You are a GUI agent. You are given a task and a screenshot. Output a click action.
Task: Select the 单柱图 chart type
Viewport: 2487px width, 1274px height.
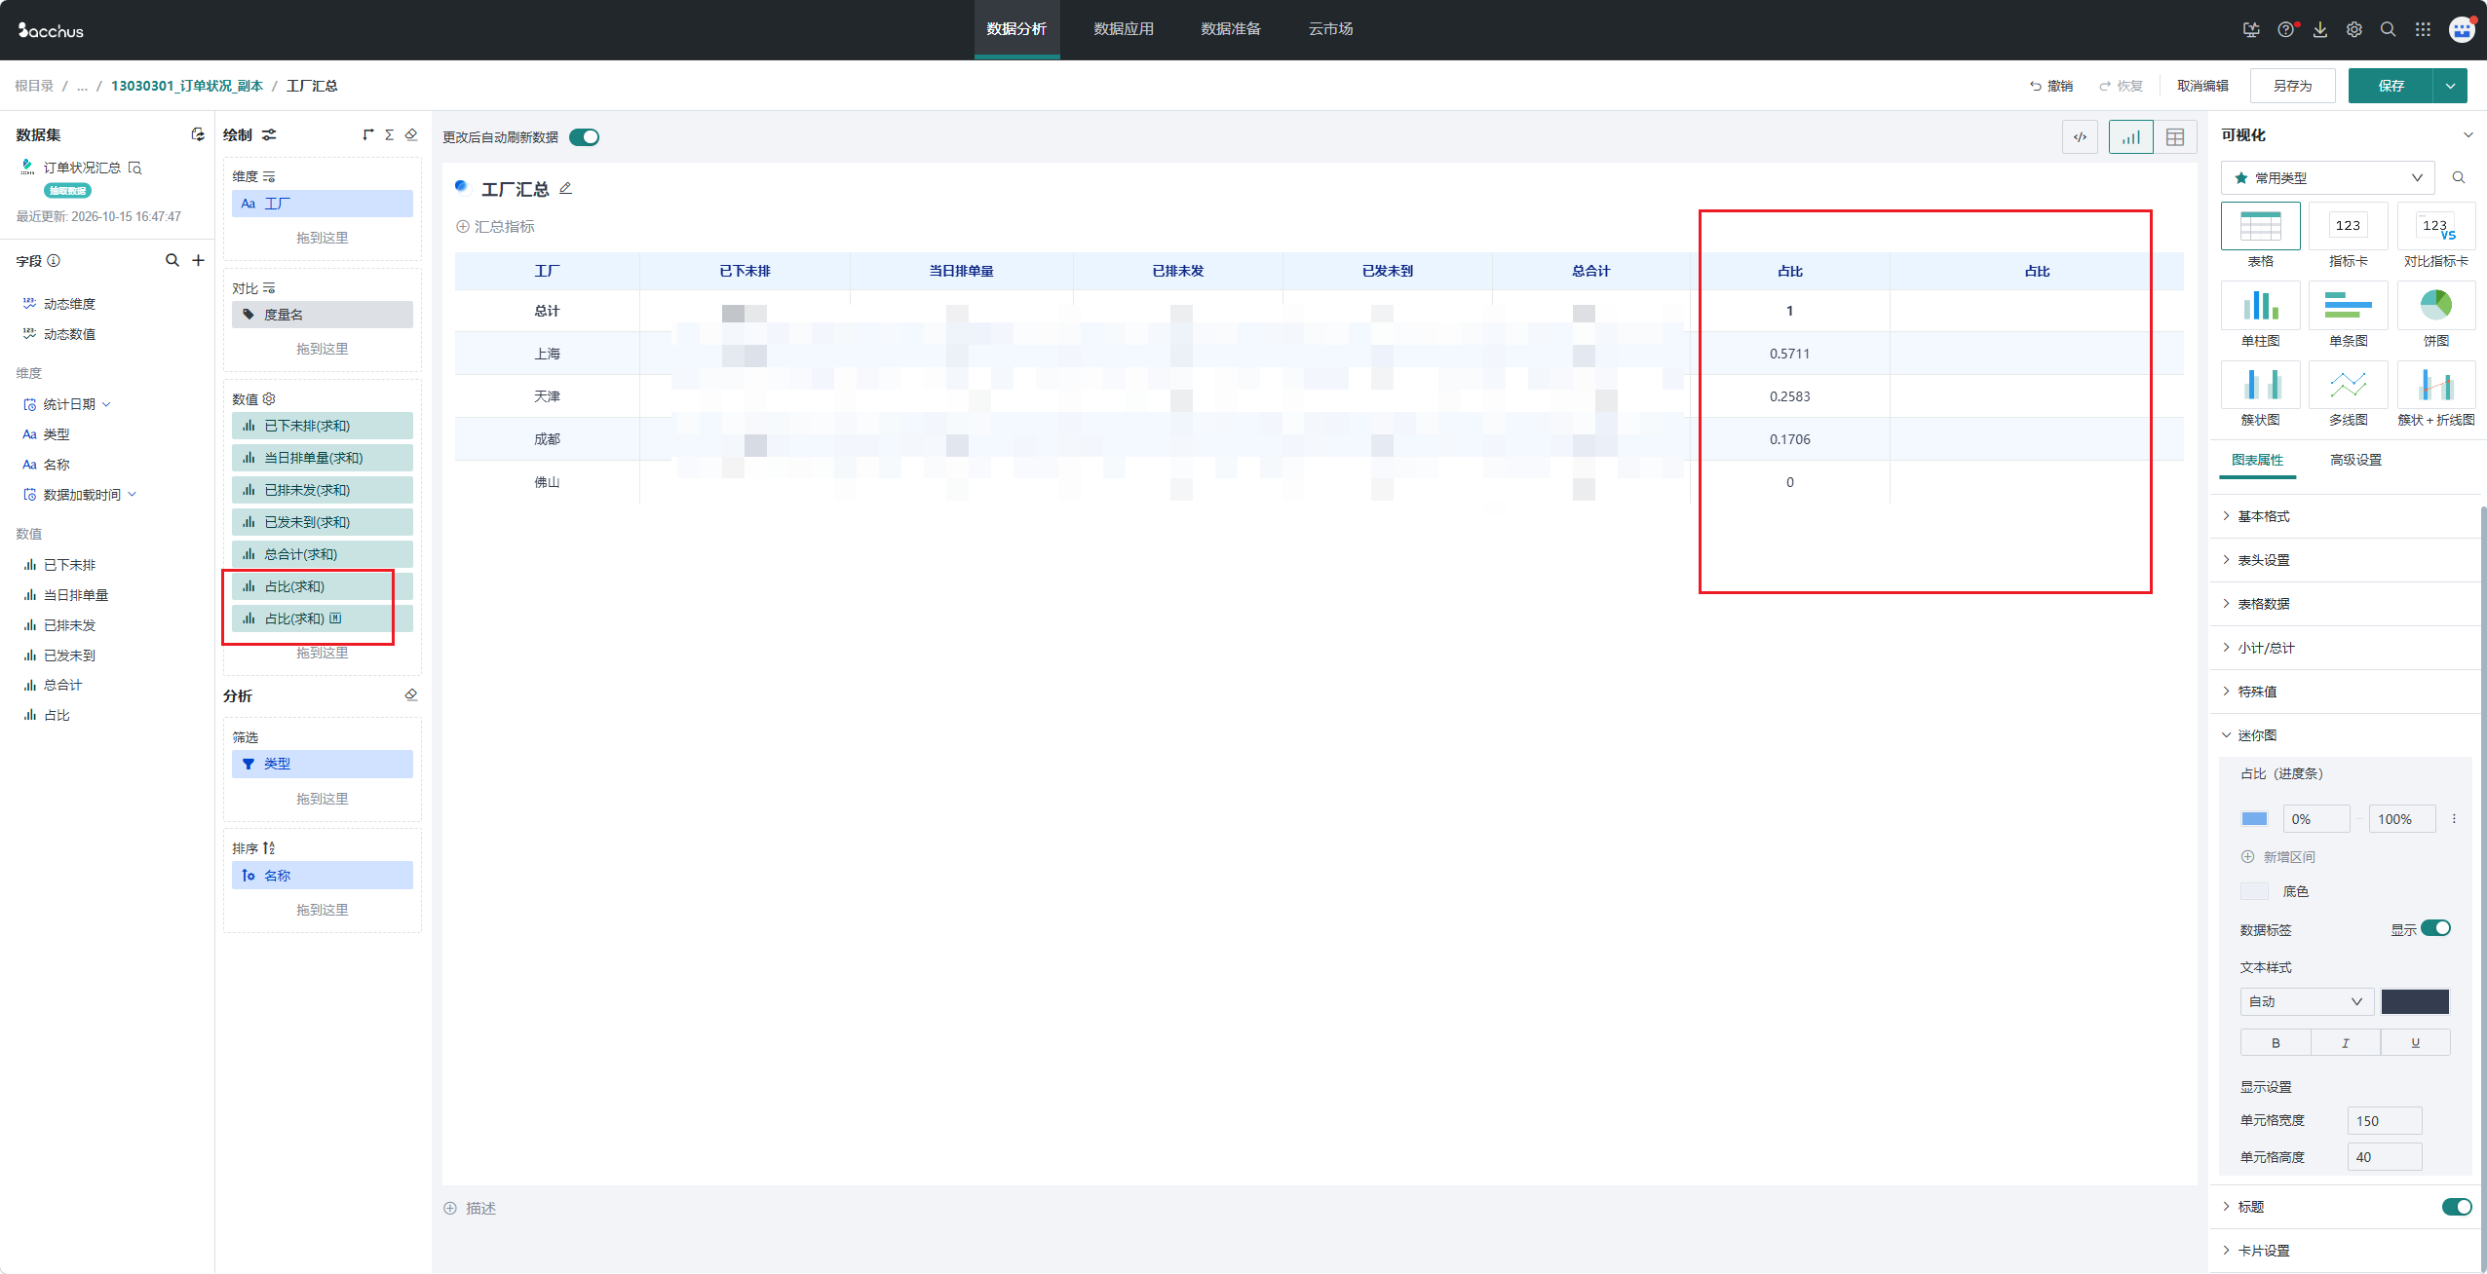(2261, 315)
